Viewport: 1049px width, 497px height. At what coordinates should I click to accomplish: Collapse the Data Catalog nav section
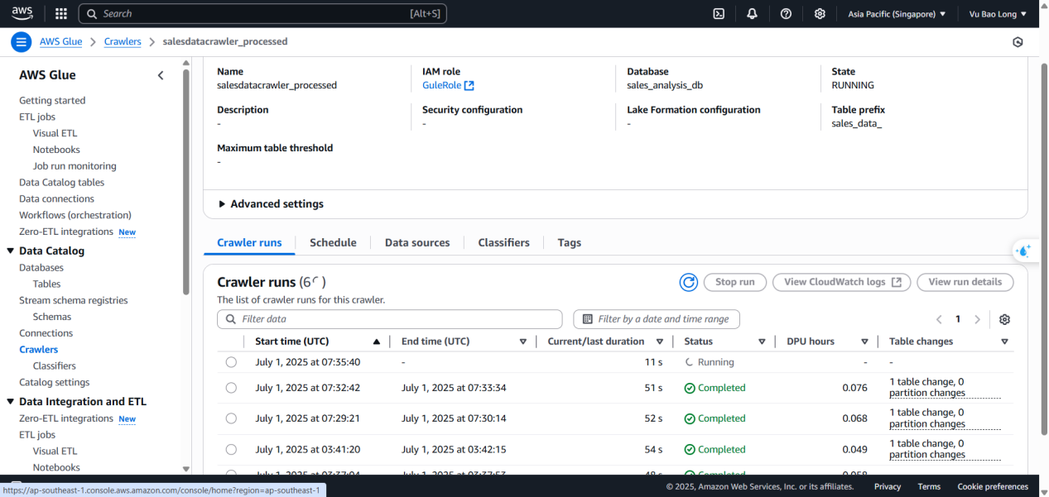(10, 251)
